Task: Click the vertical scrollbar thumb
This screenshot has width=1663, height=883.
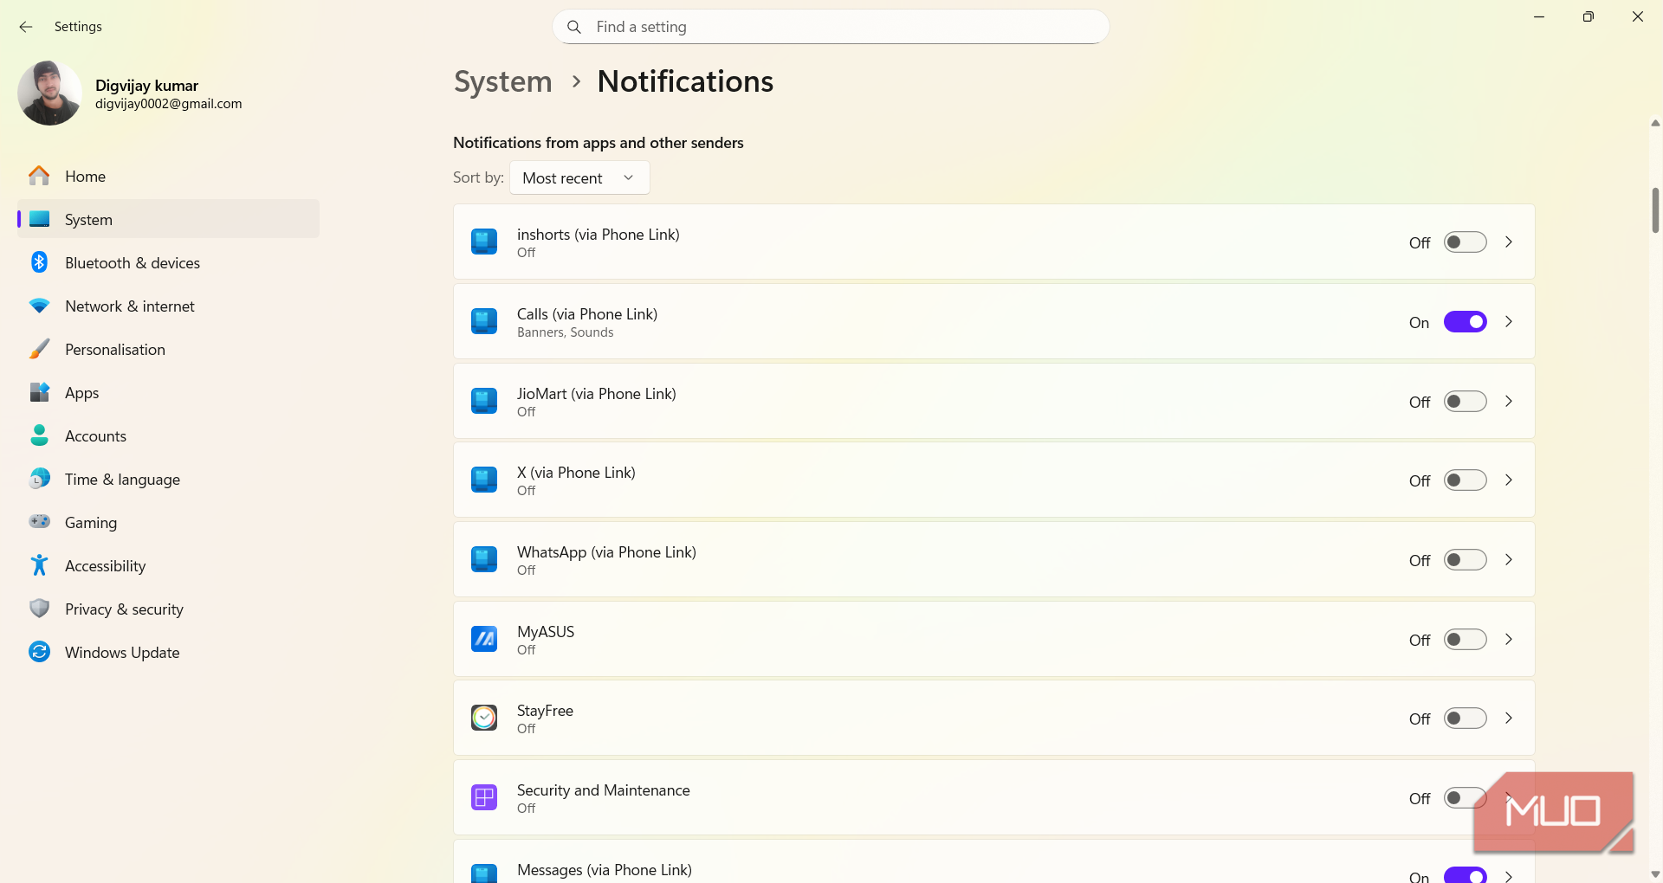Action: click(x=1655, y=210)
